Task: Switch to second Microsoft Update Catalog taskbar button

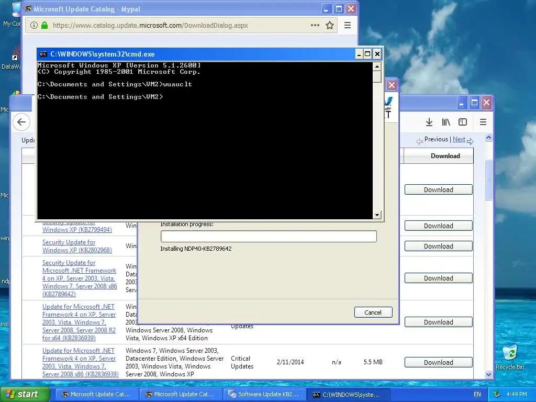Action: [x=181, y=394]
